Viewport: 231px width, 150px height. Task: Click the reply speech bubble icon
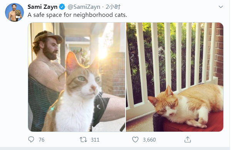[x=31, y=139]
